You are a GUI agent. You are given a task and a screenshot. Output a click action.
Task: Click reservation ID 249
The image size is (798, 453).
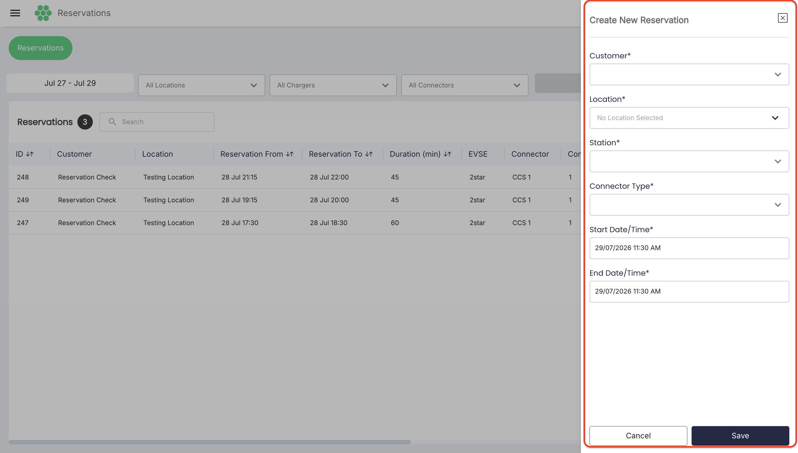click(x=23, y=200)
